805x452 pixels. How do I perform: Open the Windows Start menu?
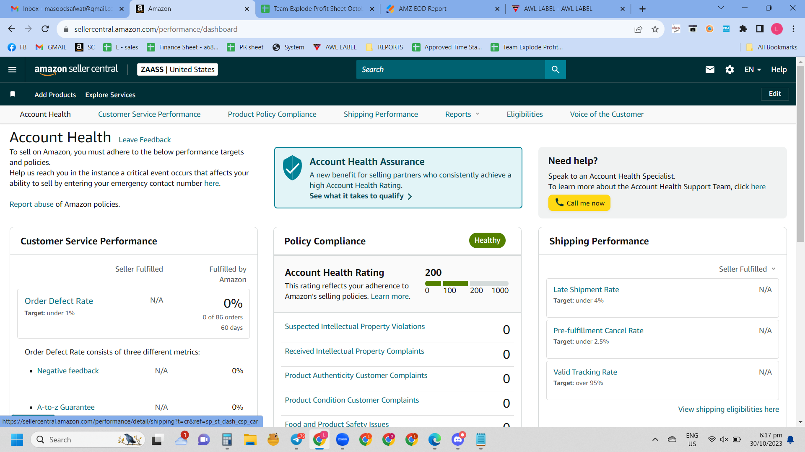(x=17, y=439)
